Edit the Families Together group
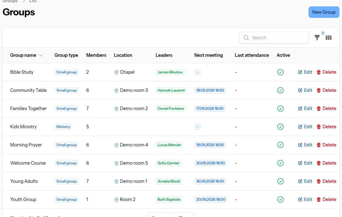The height and width of the screenshot is (217, 342). click(x=305, y=108)
